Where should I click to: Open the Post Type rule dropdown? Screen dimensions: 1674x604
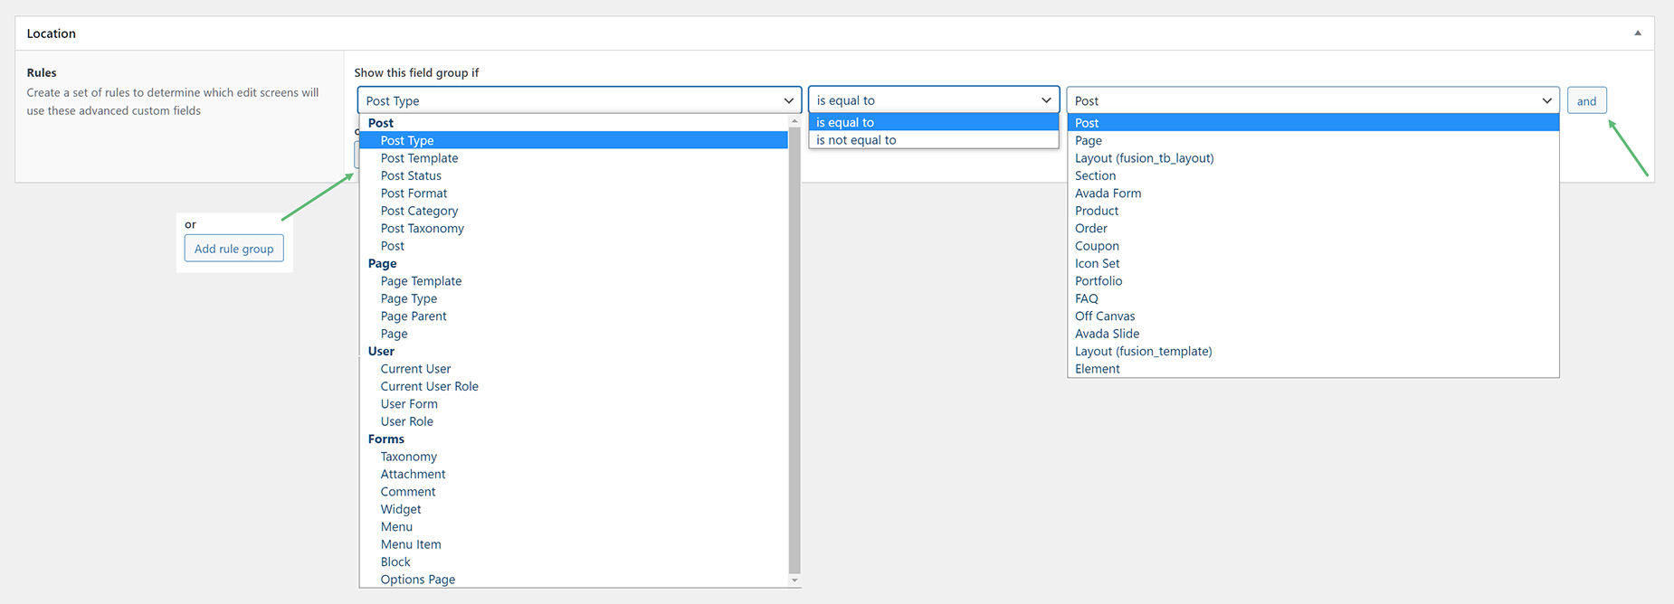point(579,100)
